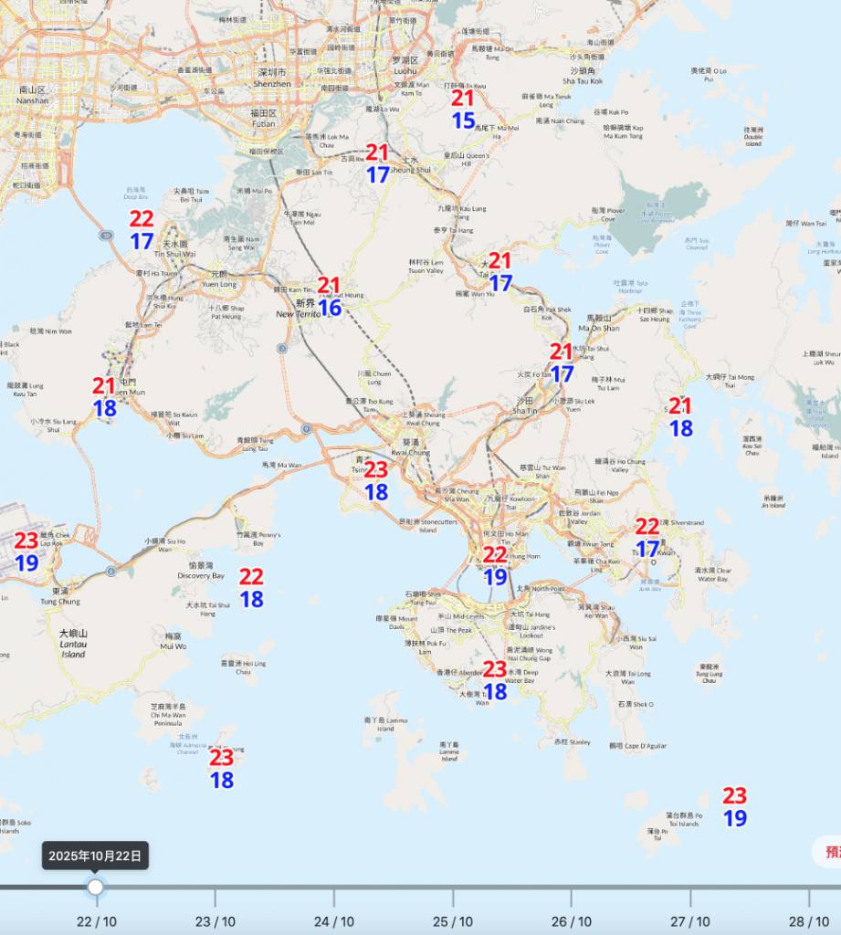Select the 21/16 temperature marker at Kam Tin
The image size is (841, 935).
click(329, 297)
